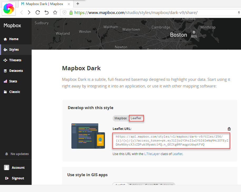The width and height of the screenshot is (241, 192).
Task: Click the Mapbox logo in sidebar
Action: click(12, 25)
